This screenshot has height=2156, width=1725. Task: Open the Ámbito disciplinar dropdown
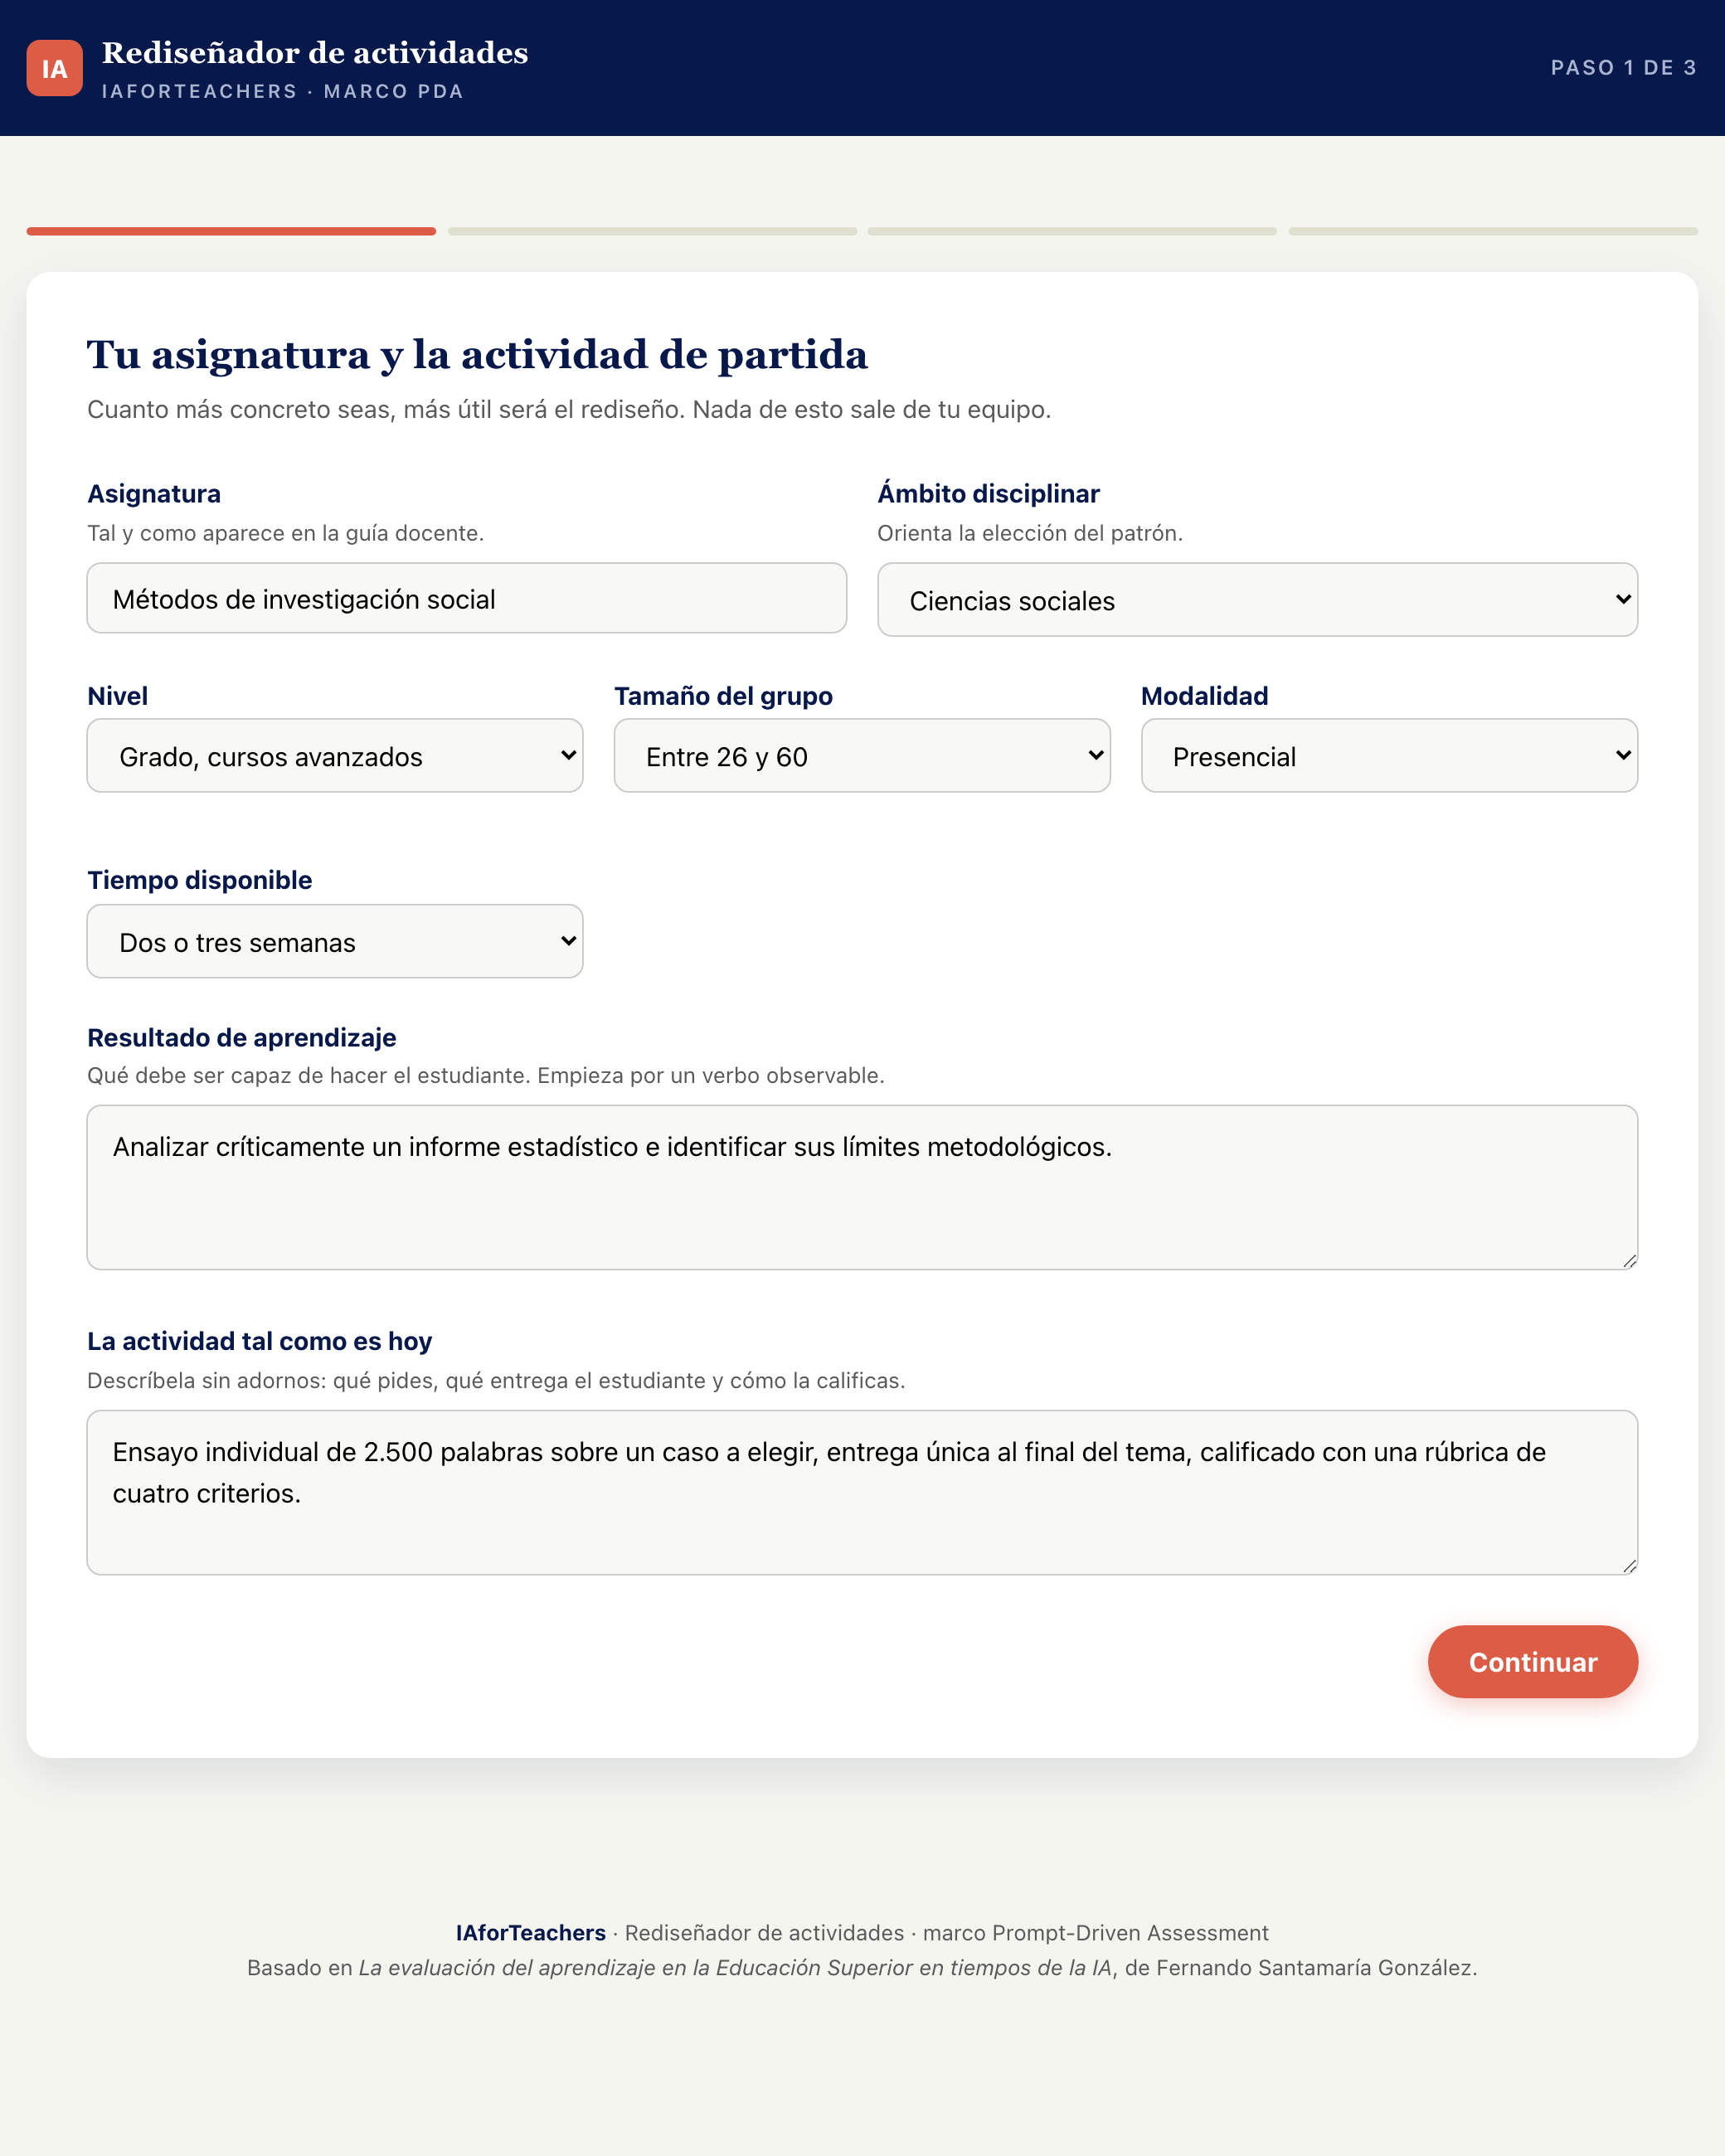tap(1257, 599)
